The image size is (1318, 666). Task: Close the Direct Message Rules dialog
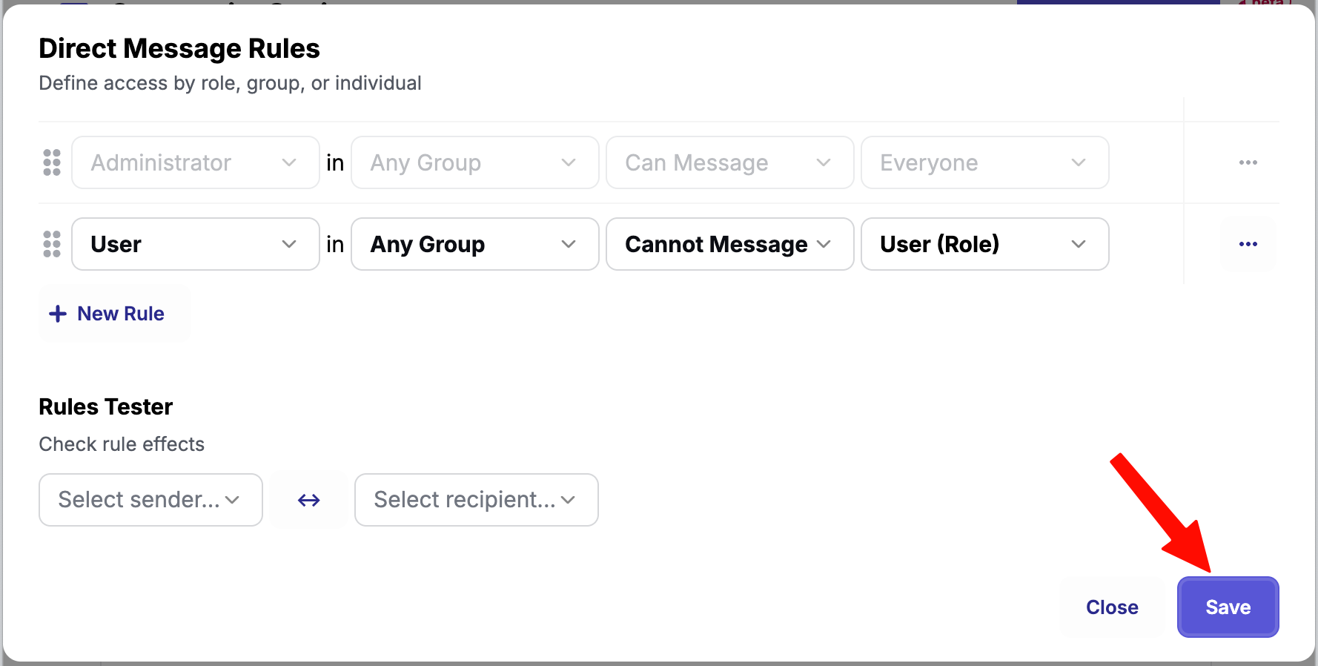(1111, 607)
